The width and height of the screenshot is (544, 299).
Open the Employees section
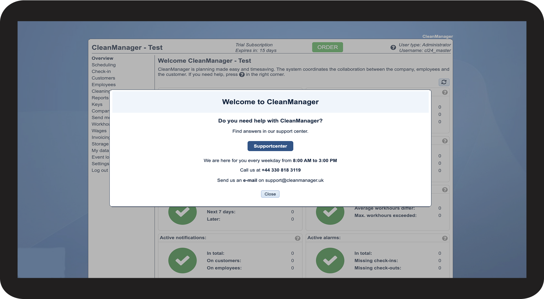click(x=104, y=85)
